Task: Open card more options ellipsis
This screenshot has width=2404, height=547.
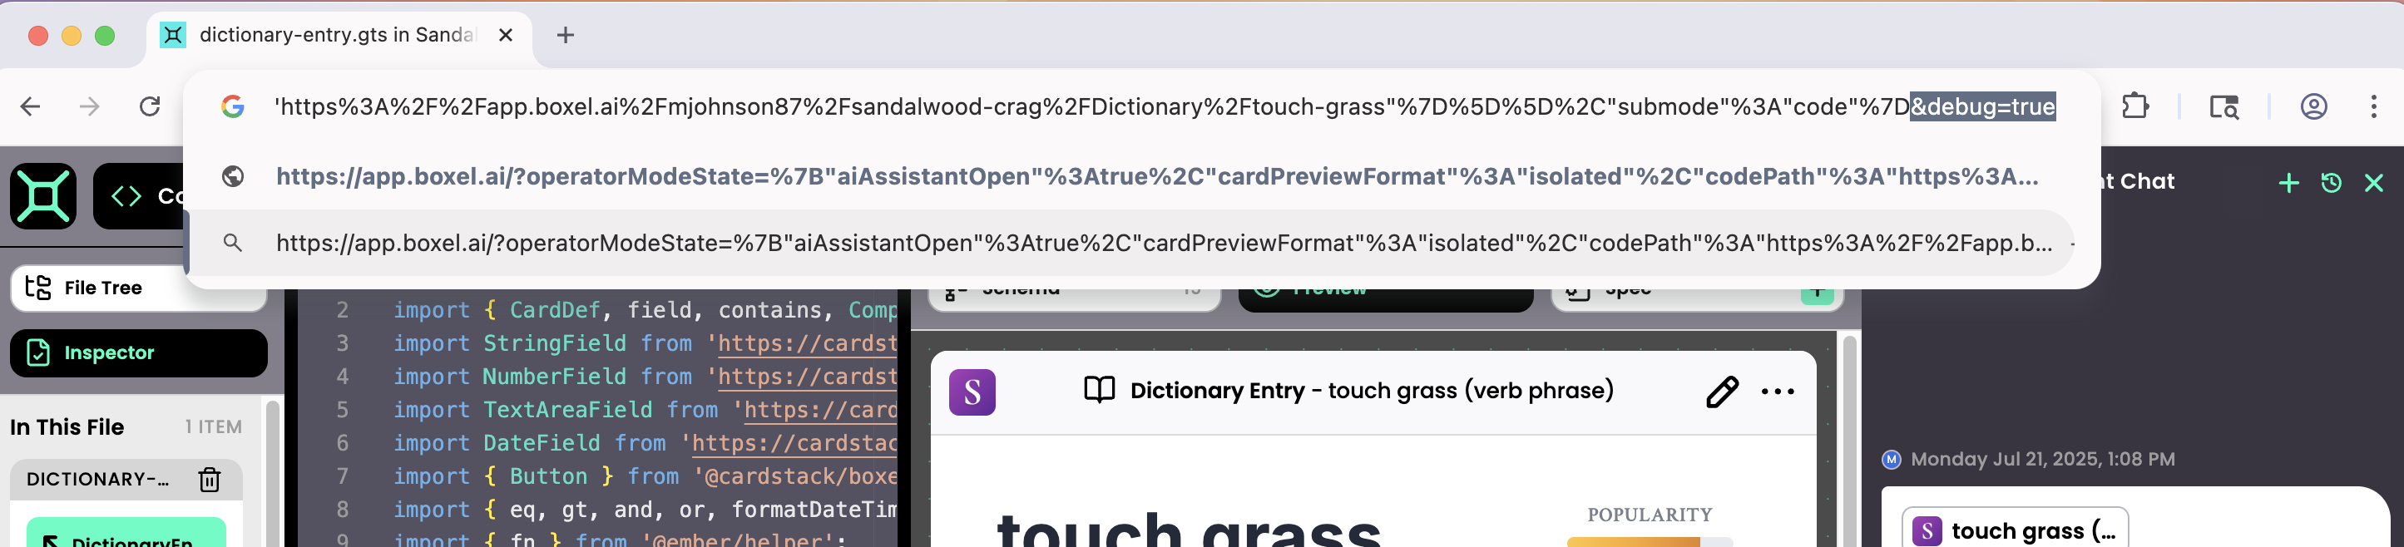Action: pos(1778,392)
